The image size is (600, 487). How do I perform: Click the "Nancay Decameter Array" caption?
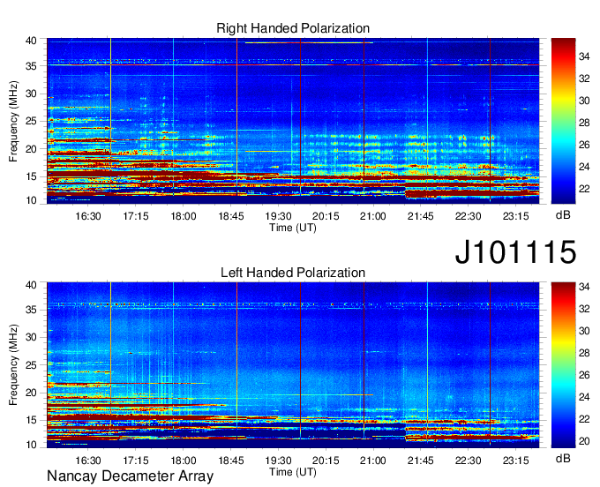(130, 476)
